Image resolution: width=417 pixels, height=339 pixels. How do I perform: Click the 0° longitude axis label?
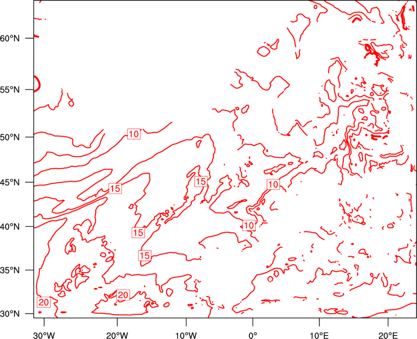click(x=253, y=335)
